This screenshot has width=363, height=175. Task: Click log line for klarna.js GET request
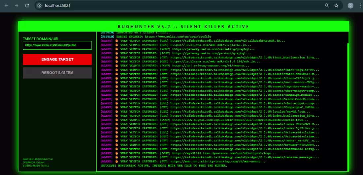click(176, 45)
